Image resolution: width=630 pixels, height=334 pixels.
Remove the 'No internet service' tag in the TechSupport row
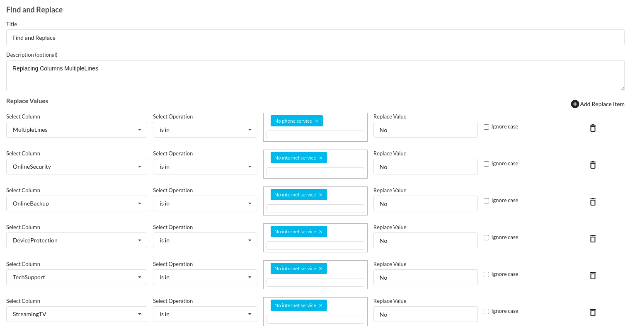point(321,269)
